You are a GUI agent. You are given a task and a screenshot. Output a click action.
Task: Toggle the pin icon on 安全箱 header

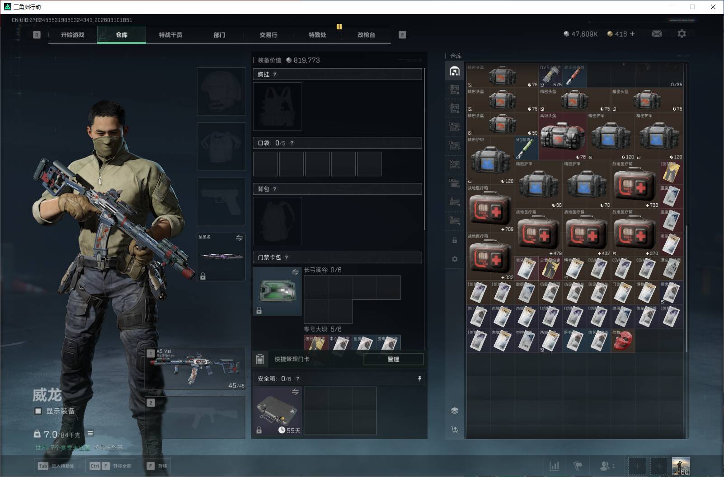[419, 379]
